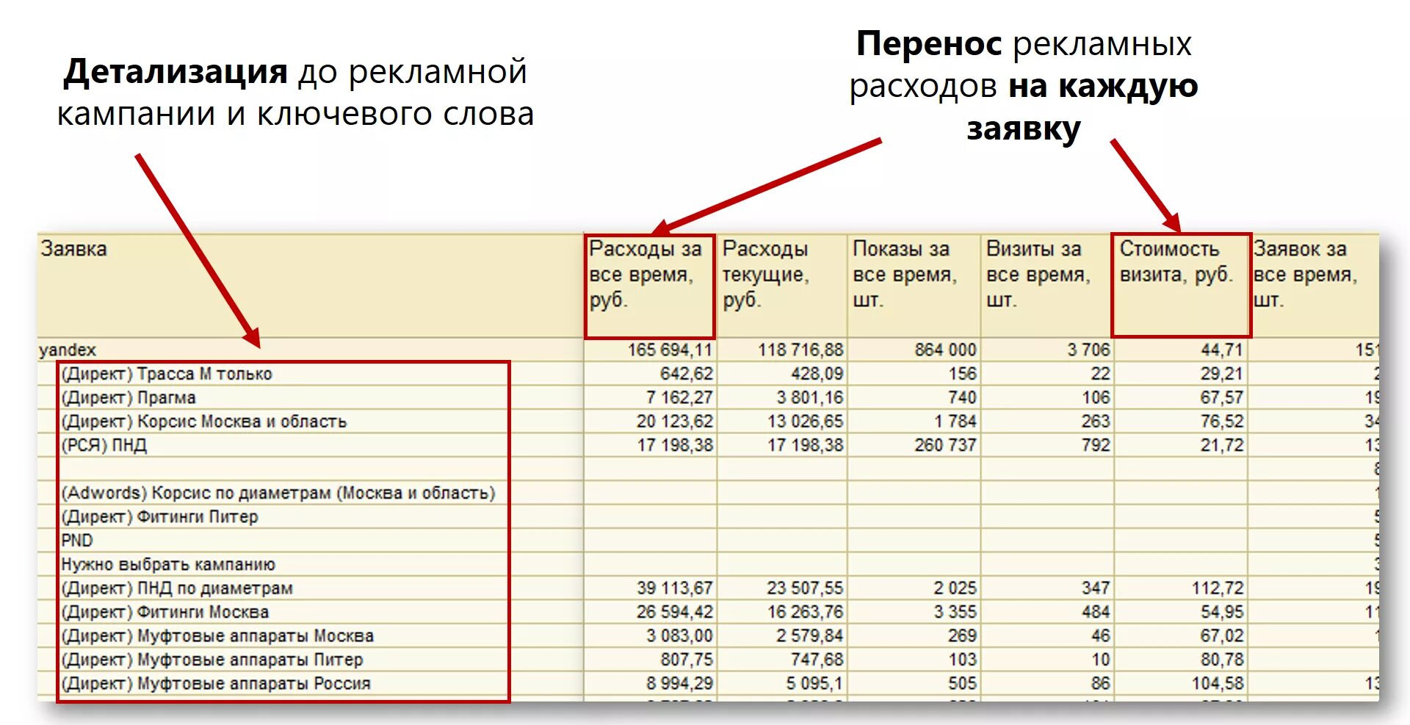Image resolution: width=1410 pixels, height=725 pixels.
Task: Click the "Визиты за все время, шт." header
Action: pyautogui.click(x=1047, y=286)
